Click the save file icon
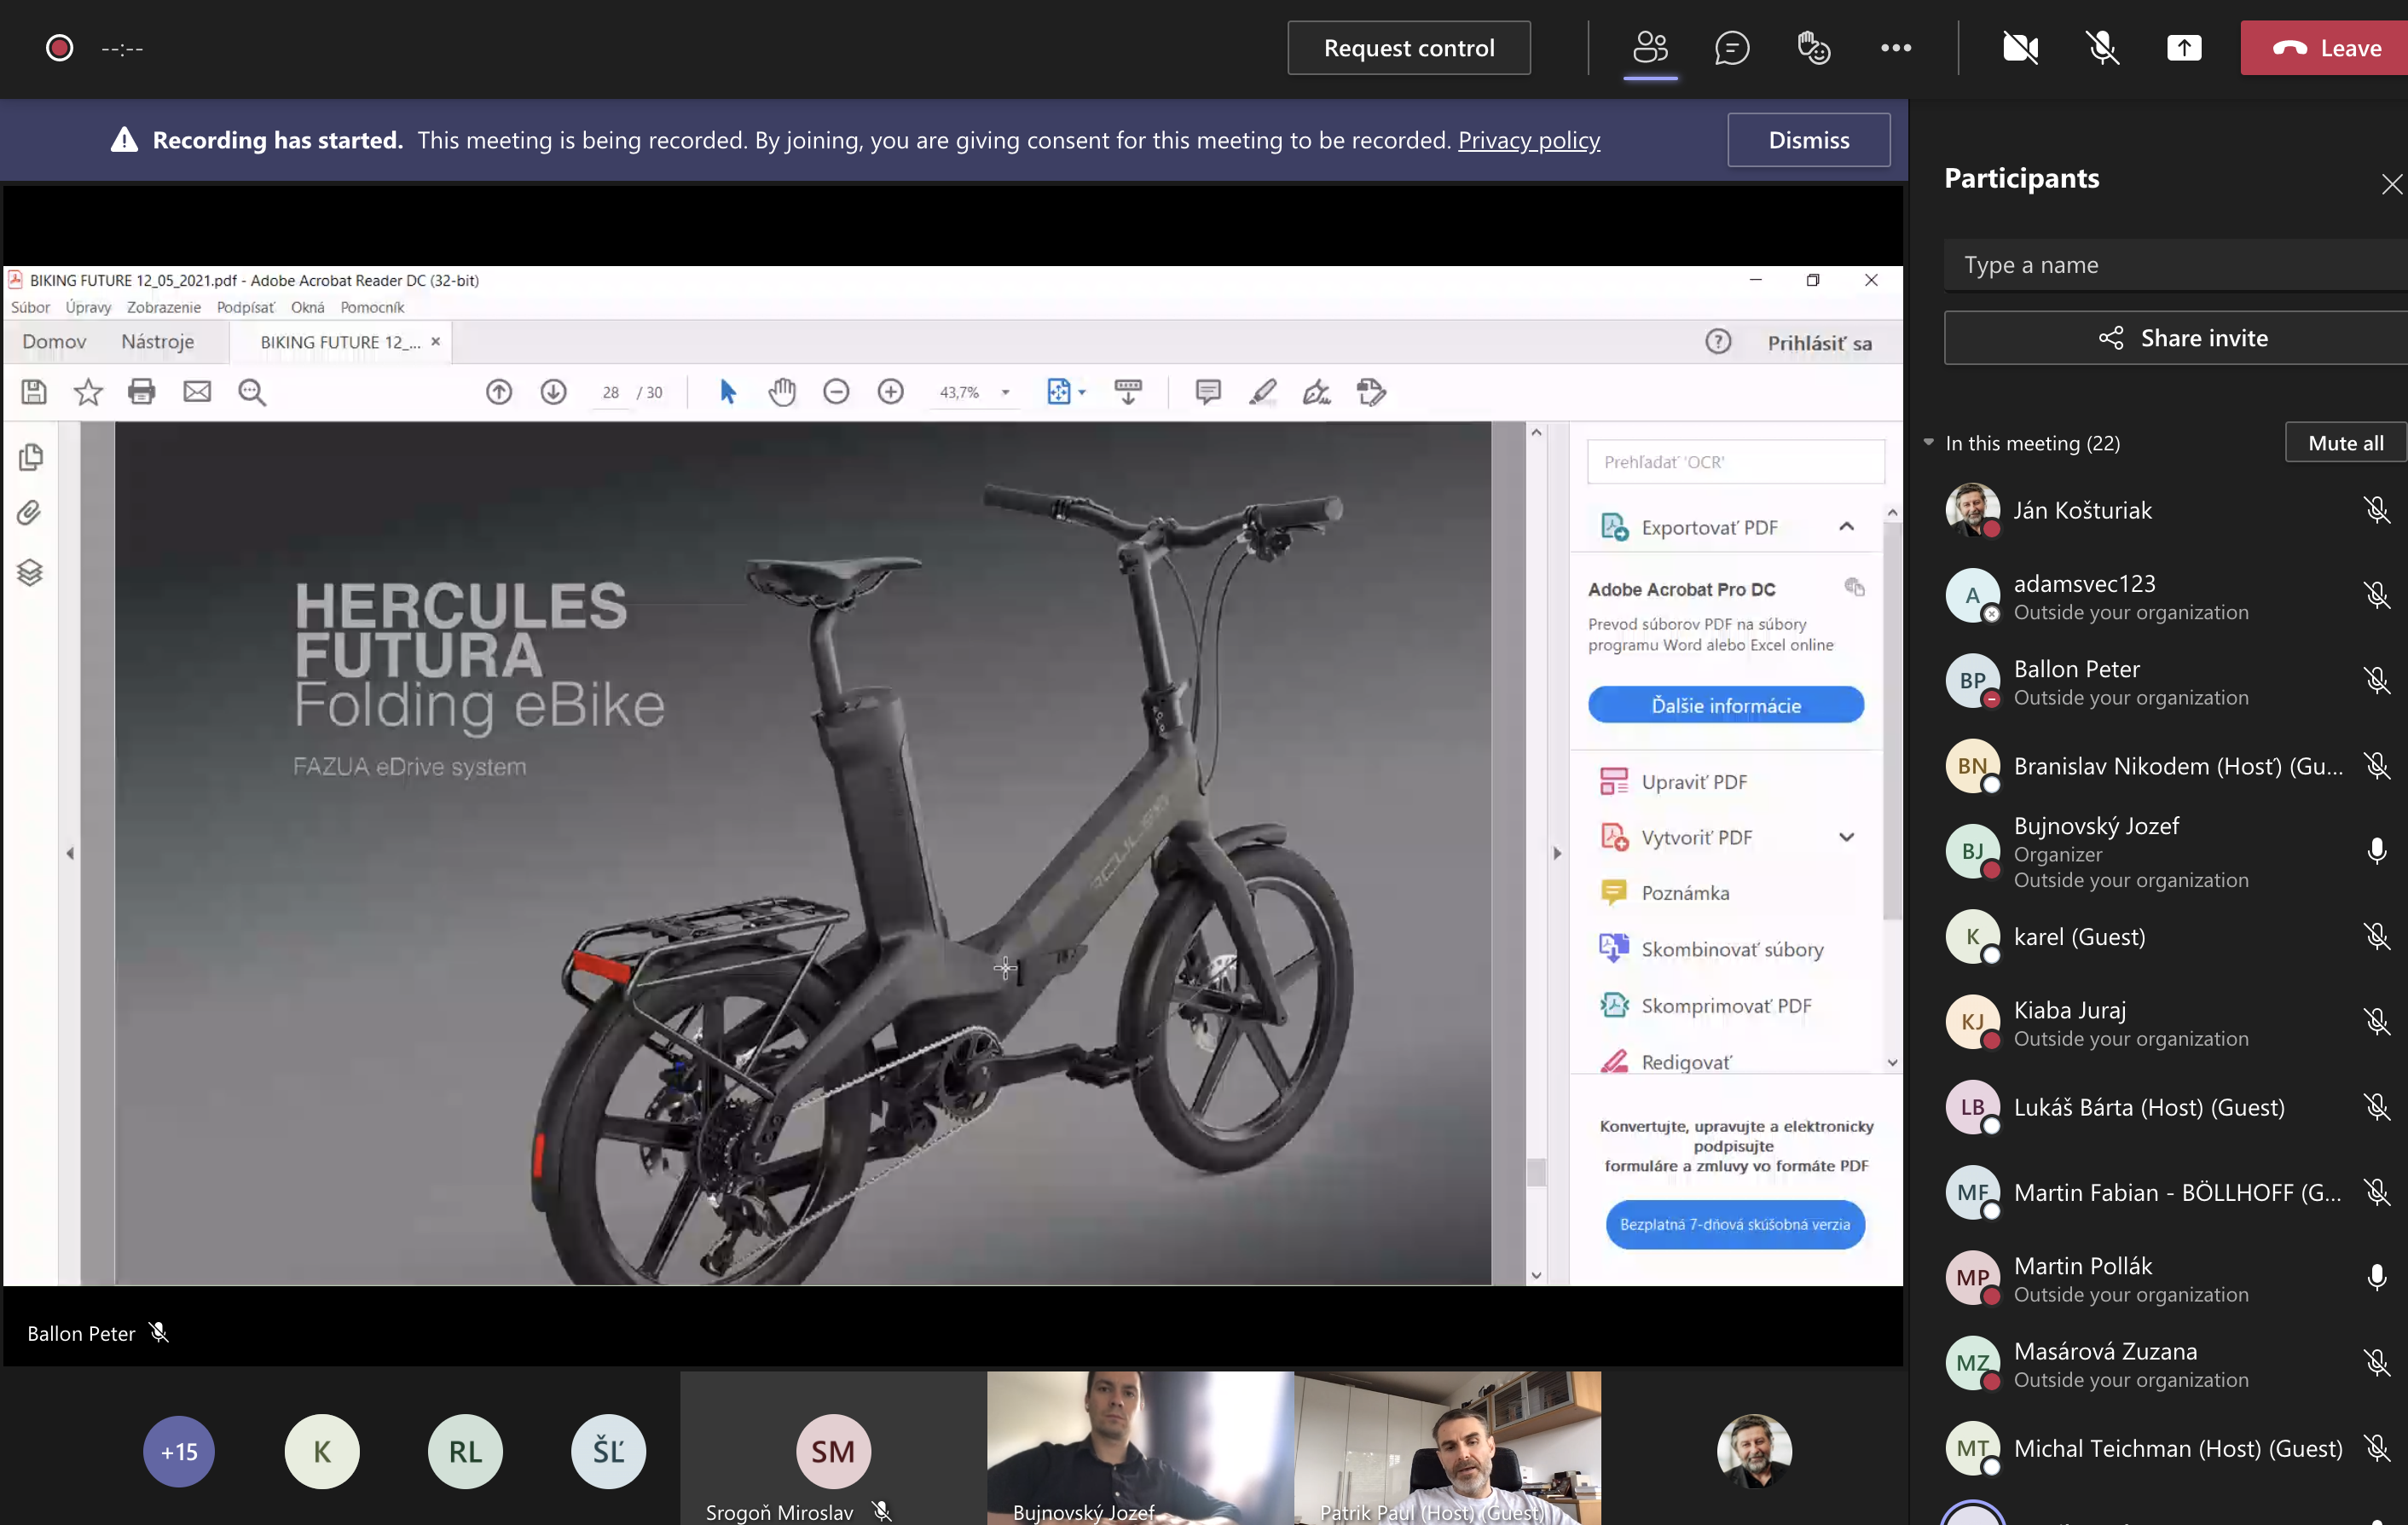The width and height of the screenshot is (2408, 1525). 34,392
